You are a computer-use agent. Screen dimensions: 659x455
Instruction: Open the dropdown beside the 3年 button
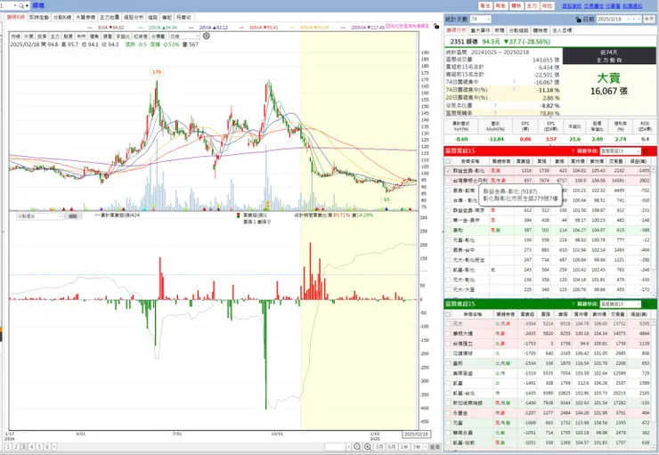point(426,447)
